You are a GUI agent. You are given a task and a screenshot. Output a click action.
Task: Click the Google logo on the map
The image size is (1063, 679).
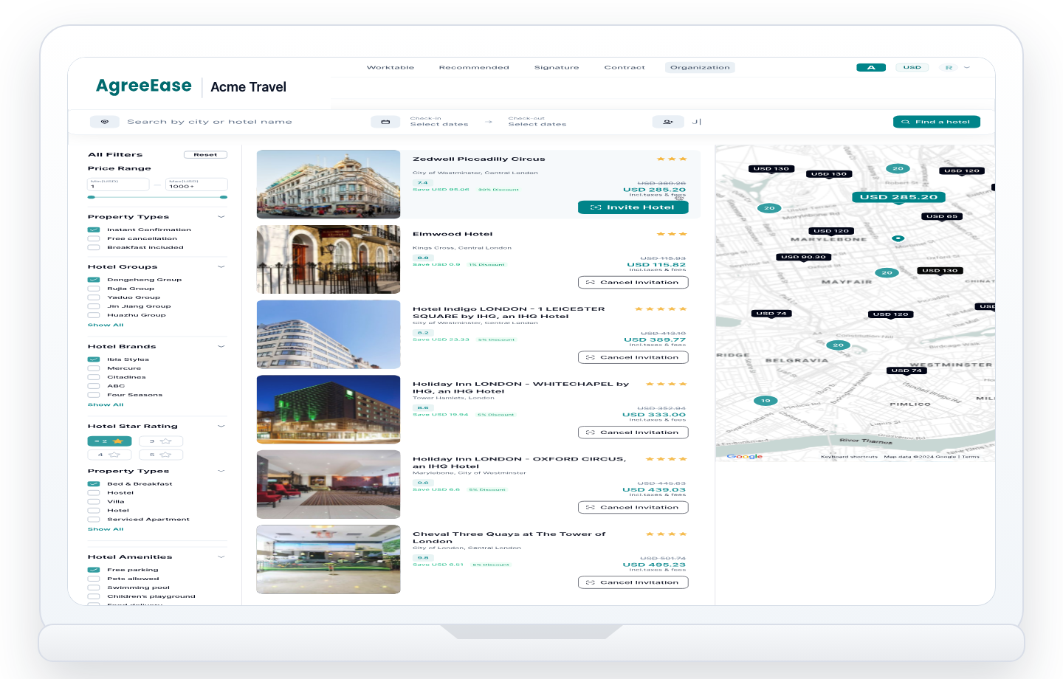[744, 456]
